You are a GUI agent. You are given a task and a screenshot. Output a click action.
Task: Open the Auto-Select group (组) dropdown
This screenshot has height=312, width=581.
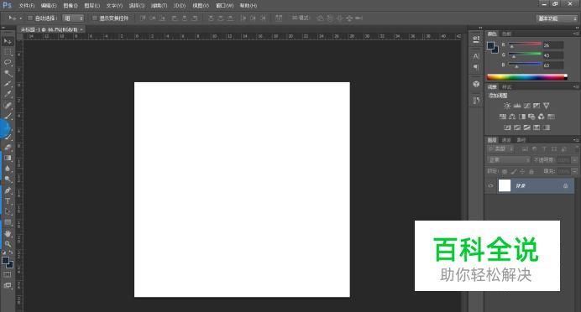tap(73, 18)
